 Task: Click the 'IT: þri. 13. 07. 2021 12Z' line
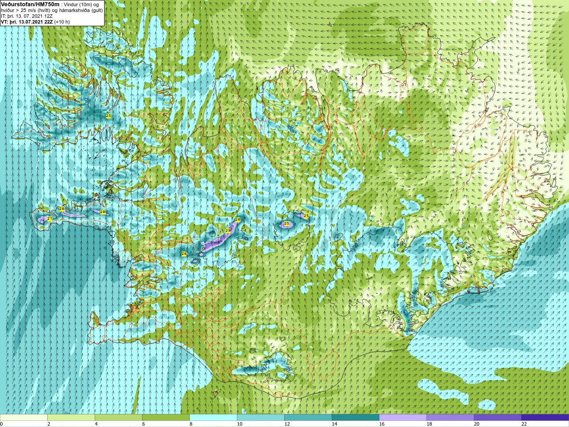click(x=27, y=16)
